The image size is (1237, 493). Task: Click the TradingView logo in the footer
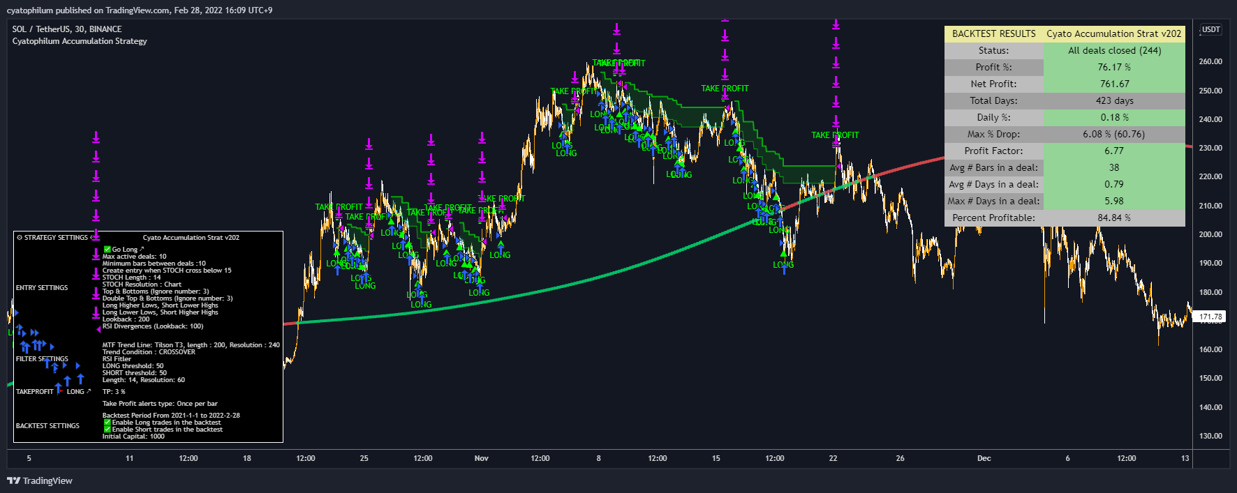(40, 480)
